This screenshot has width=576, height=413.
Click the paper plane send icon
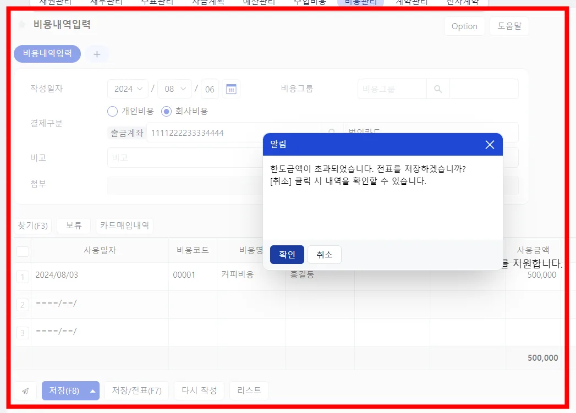pyautogui.click(x=25, y=390)
